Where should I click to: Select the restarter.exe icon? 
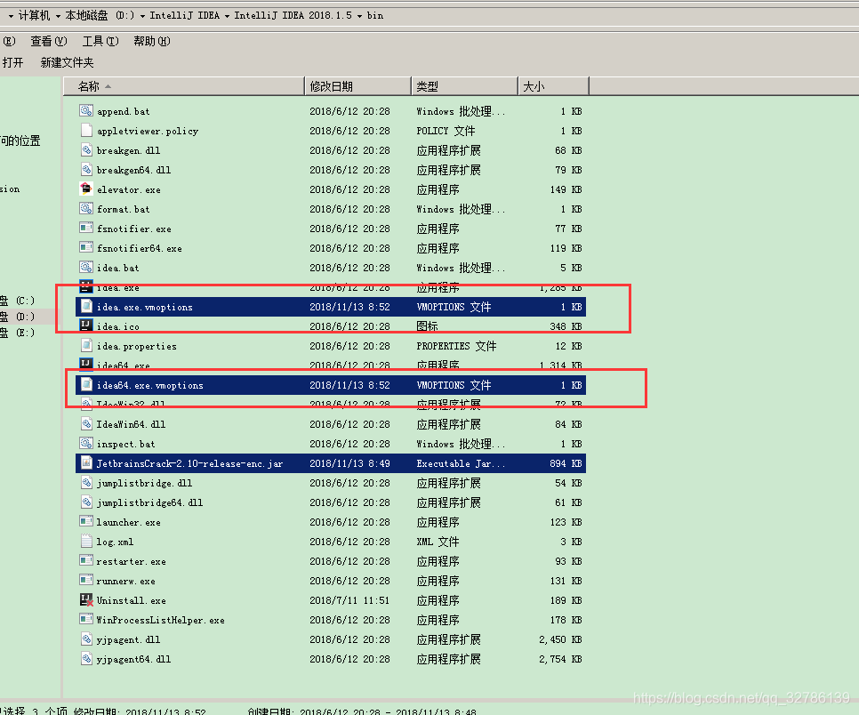(x=86, y=561)
